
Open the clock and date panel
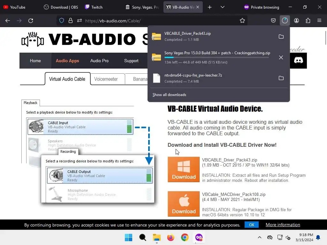[304, 237]
